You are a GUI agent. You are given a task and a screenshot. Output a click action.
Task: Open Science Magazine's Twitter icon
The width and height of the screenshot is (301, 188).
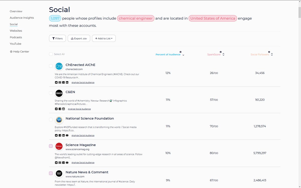(x=56, y=163)
